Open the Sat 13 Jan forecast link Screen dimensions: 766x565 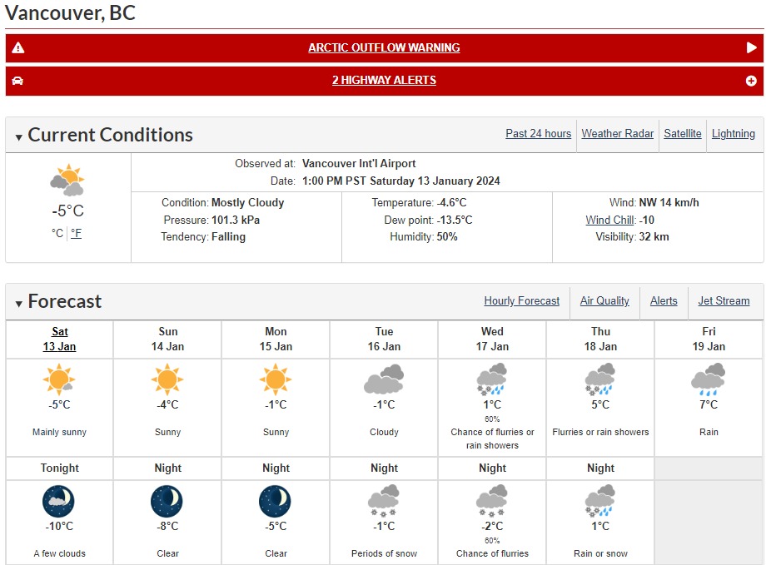click(60, 339)
